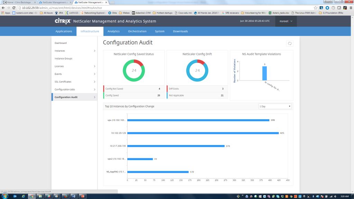Viewport: 354px width, 199px height.
Task: Switch to Chrome in the taskbar
Action: point(32,196)
